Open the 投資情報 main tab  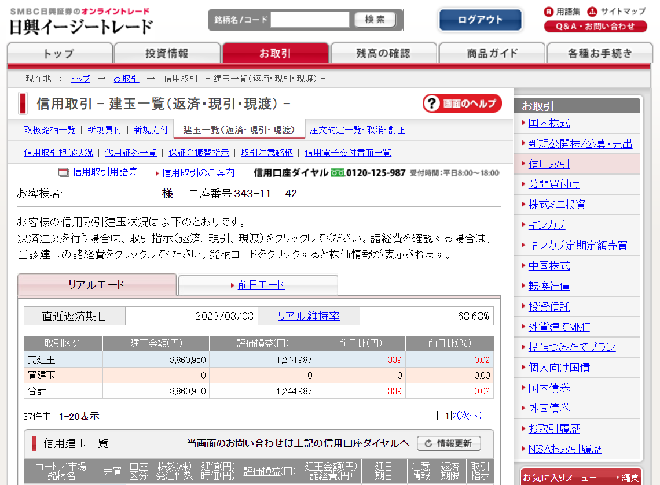tap(167, 54)
